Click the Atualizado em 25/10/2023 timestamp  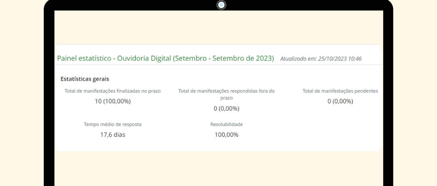(321, 59)
